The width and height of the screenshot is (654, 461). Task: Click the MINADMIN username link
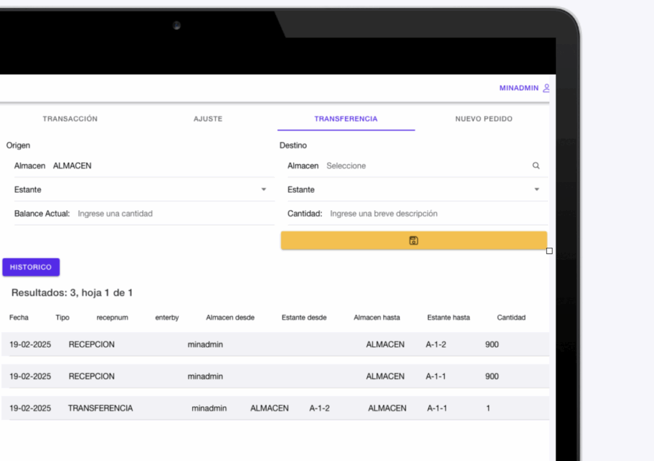[x=519, y=88]
